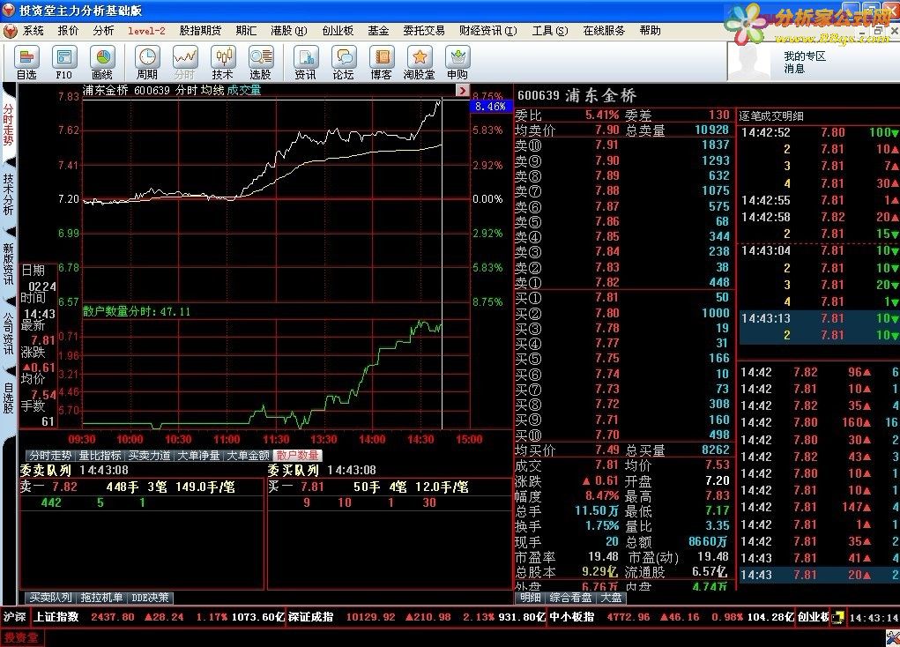Screen dimensions: 900x647
Task: Select the 分时走势 tab below chart
Action: (50, 456)
